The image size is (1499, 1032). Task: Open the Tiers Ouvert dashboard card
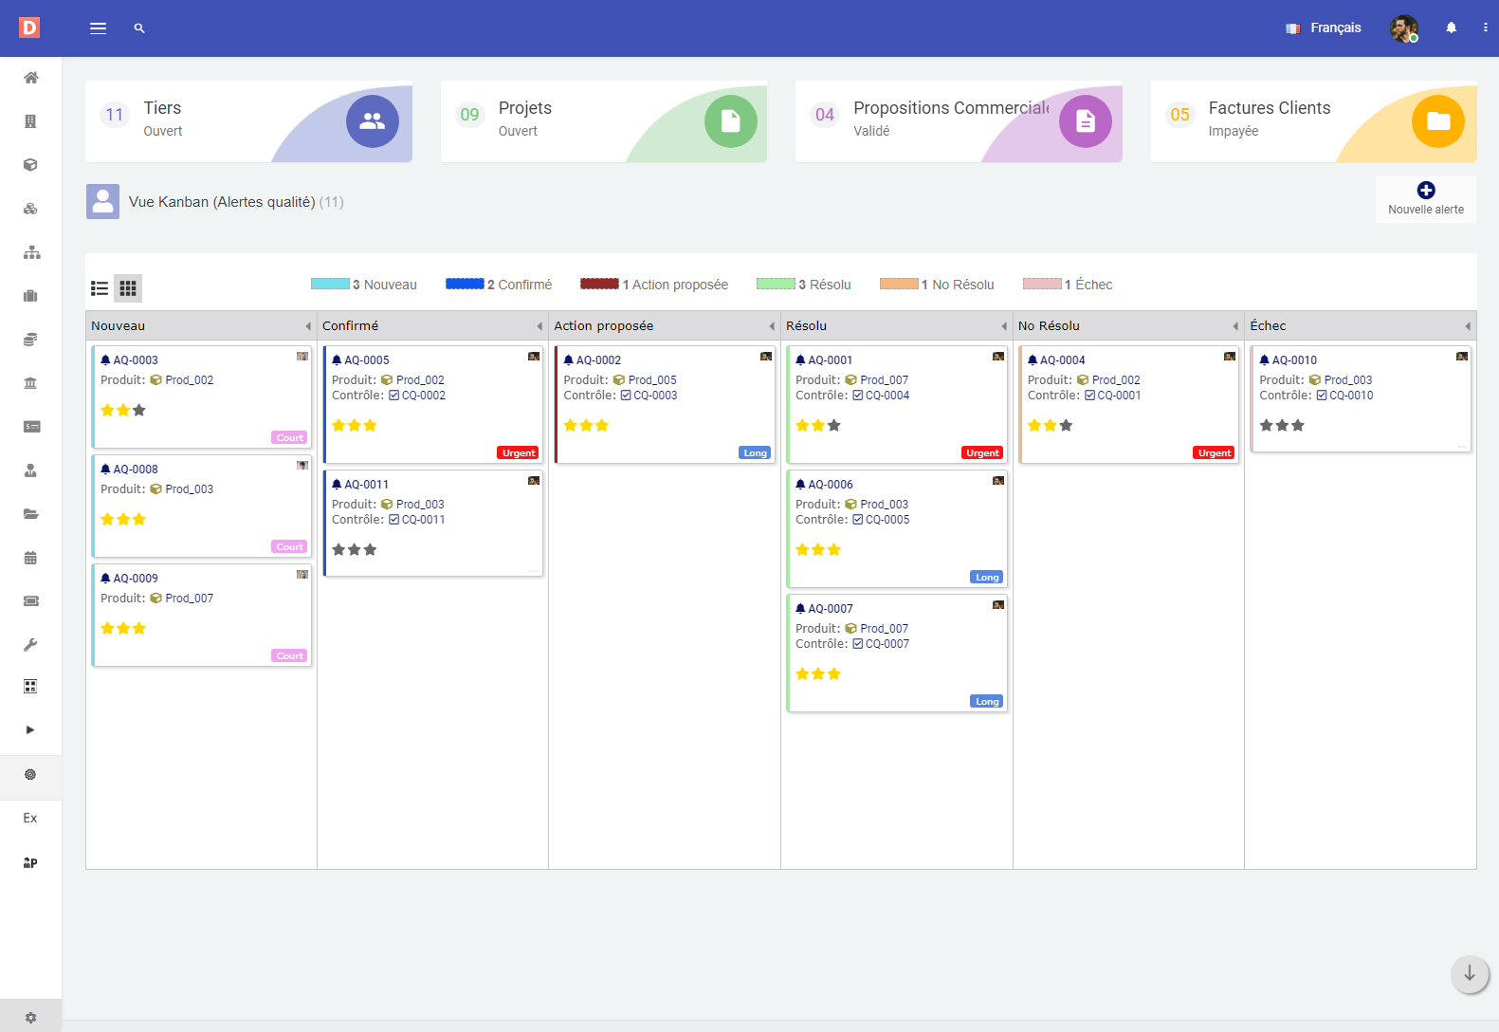pos(248,121)
